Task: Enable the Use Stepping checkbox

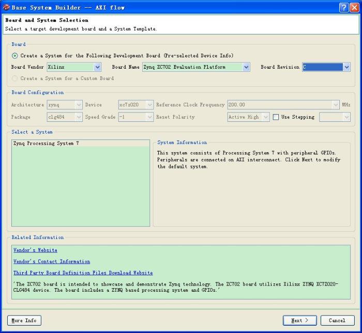Action: 276,117
